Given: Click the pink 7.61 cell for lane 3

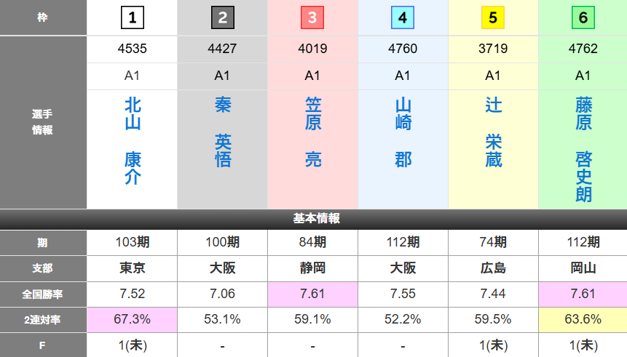Looking at the screenshot, I should (312, 294).
